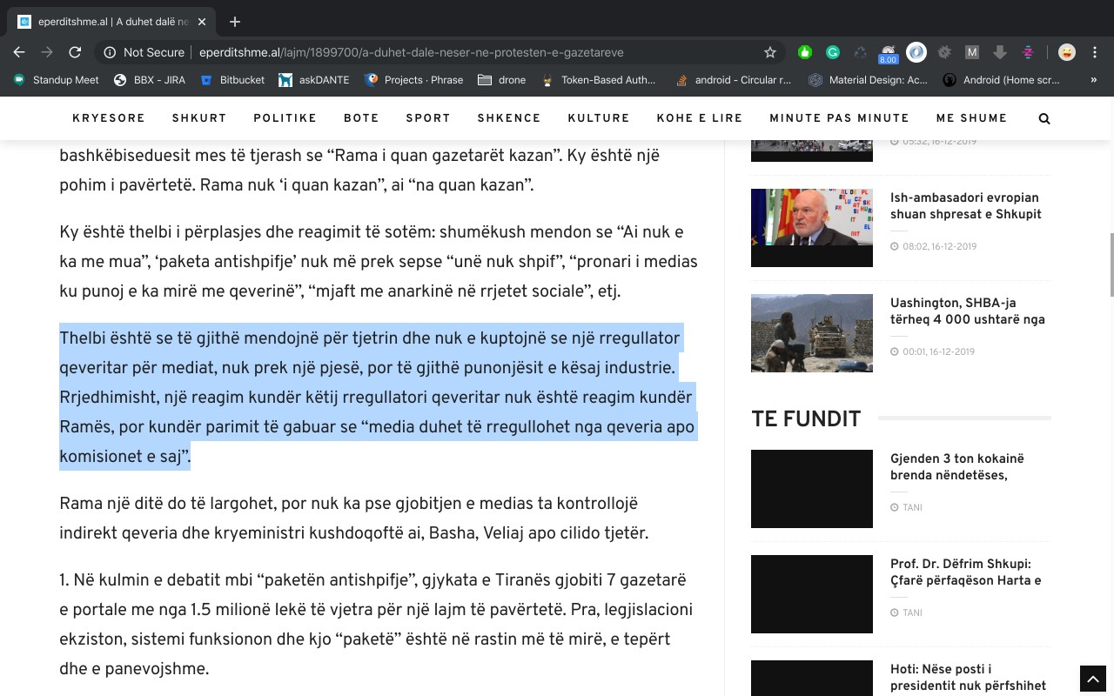Image resolution: width=1114 pixels, height=696 pixels.
Task: Click the TE FUNDIT section heading
Action: (806, 418)
